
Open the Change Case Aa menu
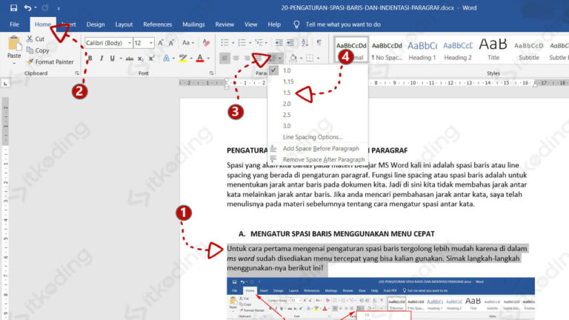click(x=187, y=43)
